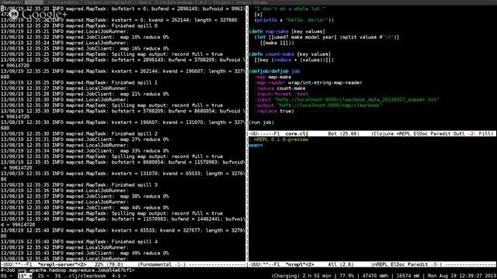
Task: Click the Clojure nREPL ElDoc Paredit modes list
Action: 433,134
